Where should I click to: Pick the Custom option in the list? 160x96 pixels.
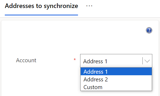click(116, 87)
